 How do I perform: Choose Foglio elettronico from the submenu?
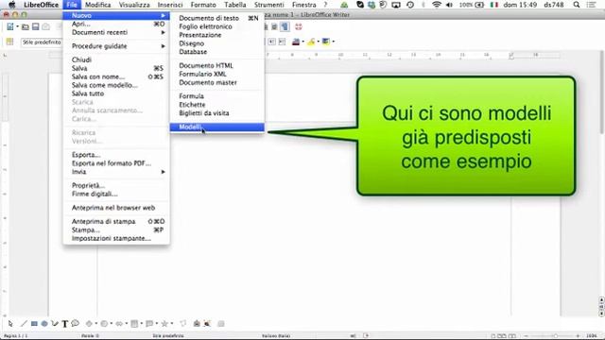216,26
